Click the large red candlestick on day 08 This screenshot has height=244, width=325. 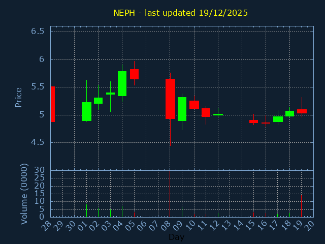tap(170, 99)
